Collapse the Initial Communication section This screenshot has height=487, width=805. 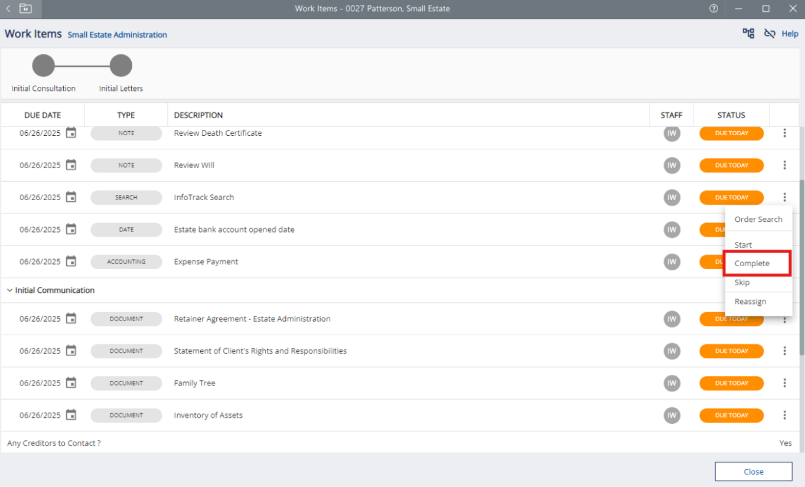tap(10, 290)
